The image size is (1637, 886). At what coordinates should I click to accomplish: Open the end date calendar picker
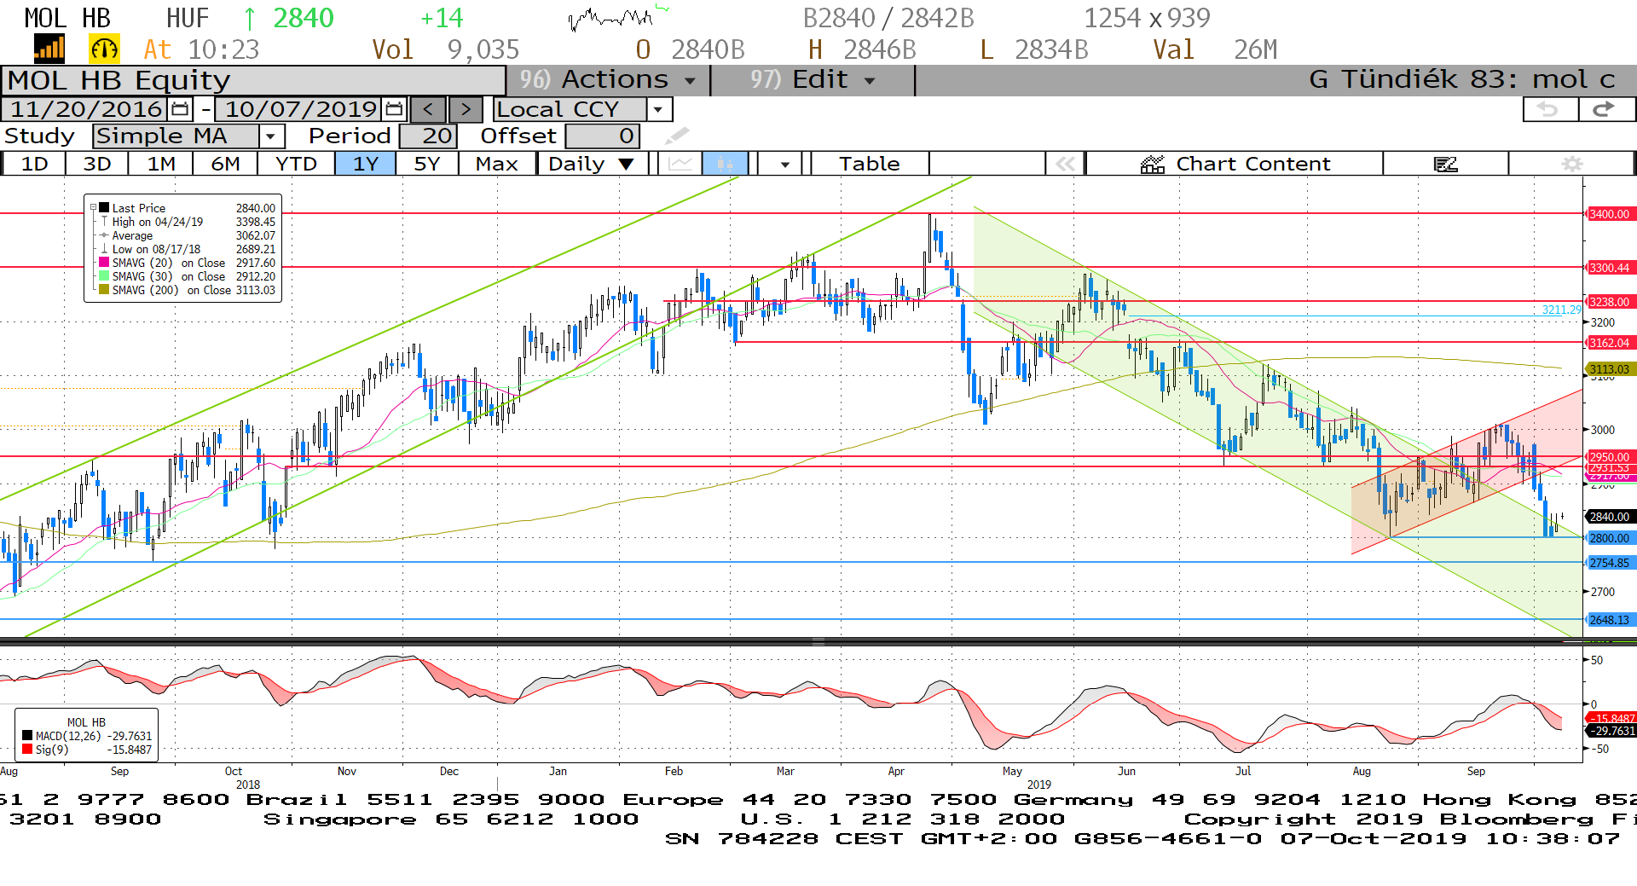point(394,109)
